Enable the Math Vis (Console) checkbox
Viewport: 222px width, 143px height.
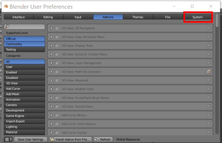(x=57, y=72)
